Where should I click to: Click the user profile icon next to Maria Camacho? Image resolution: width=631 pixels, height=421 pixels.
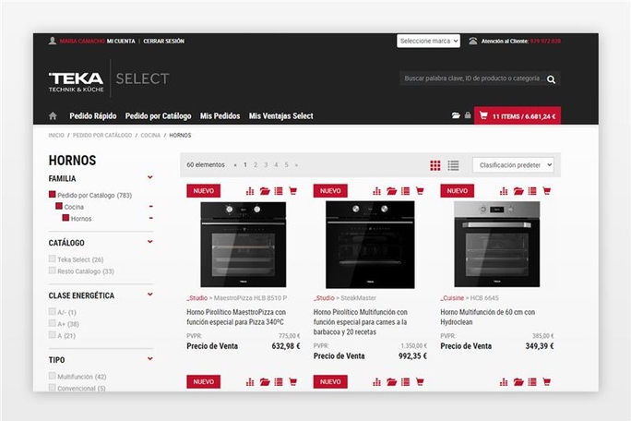coord(53,41)
